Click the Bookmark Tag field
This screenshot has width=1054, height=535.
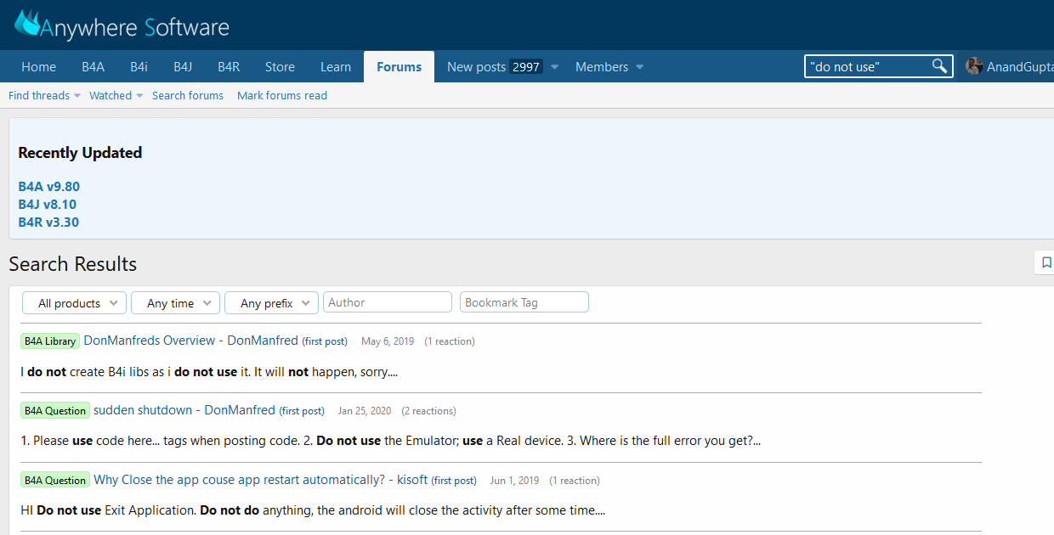[x=524, y=302]
